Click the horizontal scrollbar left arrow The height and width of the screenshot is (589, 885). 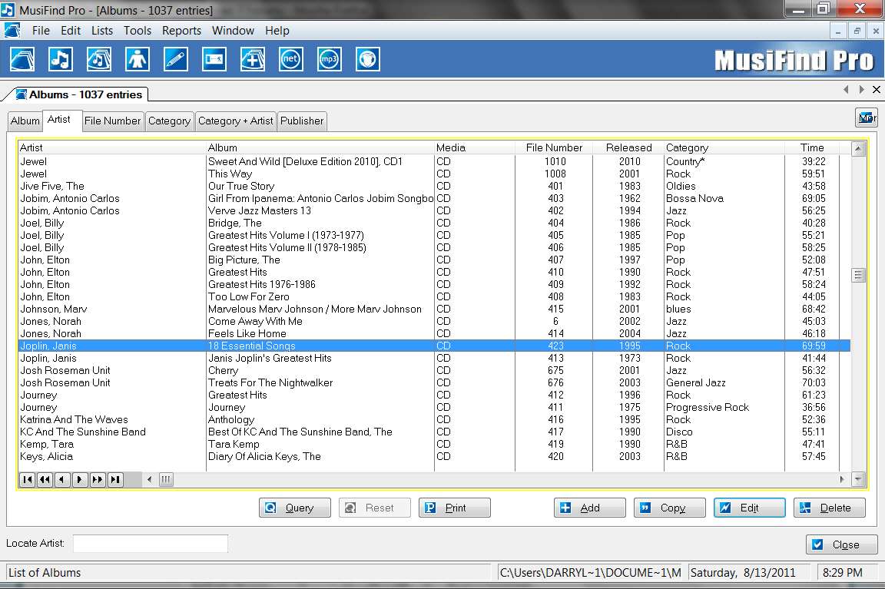150,479
